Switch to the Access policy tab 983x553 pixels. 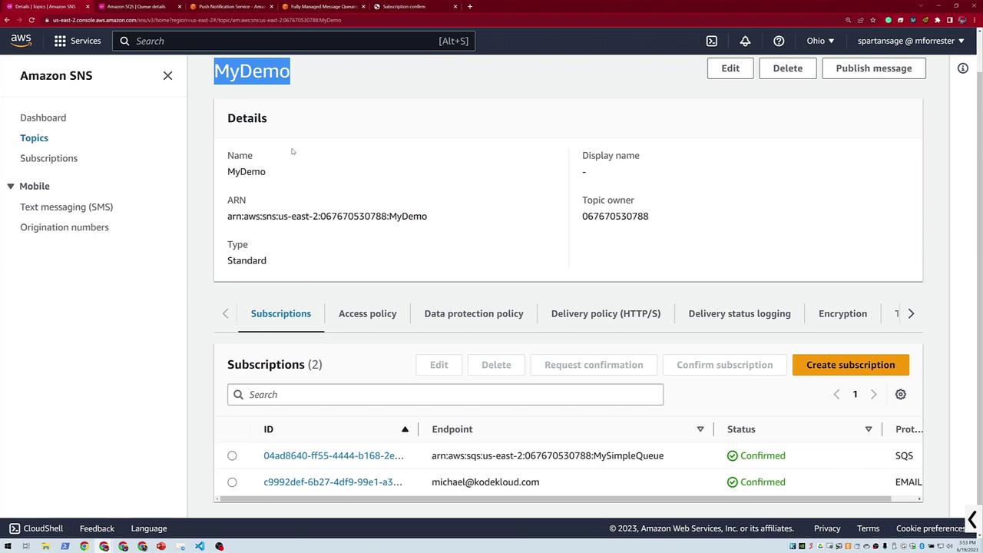click(x=368, y=313)
